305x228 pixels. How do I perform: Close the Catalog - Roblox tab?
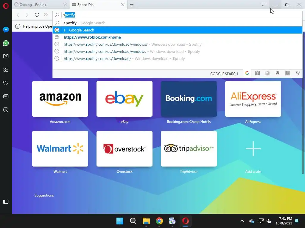[65, 5]
